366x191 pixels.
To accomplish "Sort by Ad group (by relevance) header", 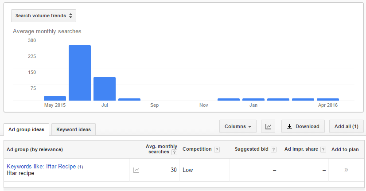I will point(35,149).
